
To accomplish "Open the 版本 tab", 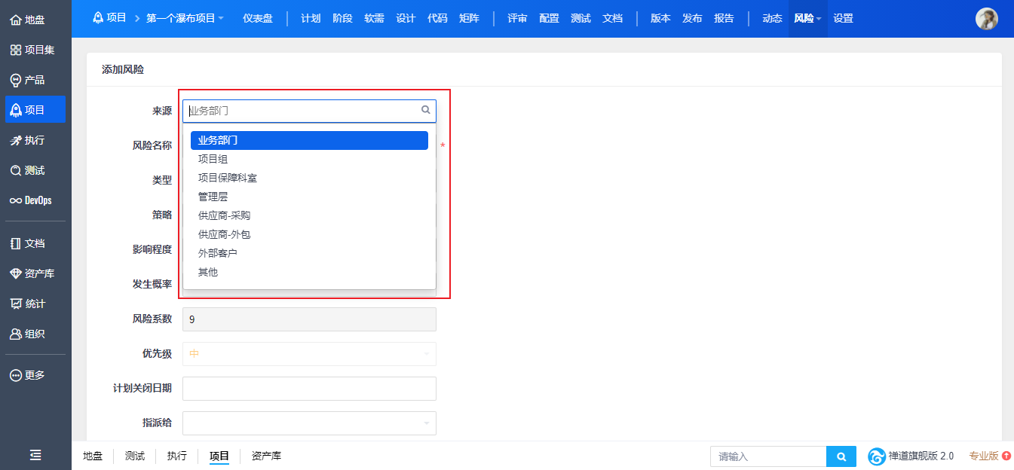I will click(660, 18).
